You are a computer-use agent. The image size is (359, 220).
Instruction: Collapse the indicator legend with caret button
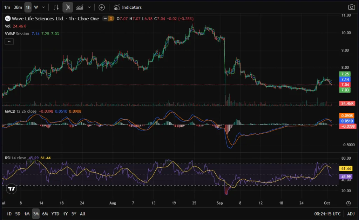[9, 41]
